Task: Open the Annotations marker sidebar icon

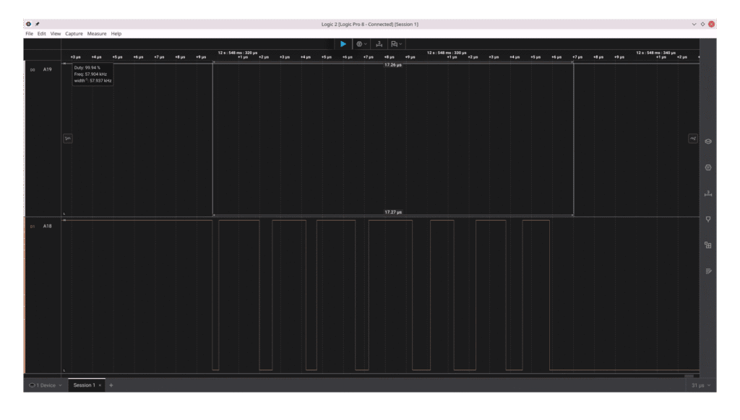Action: [x=708, y=219]
